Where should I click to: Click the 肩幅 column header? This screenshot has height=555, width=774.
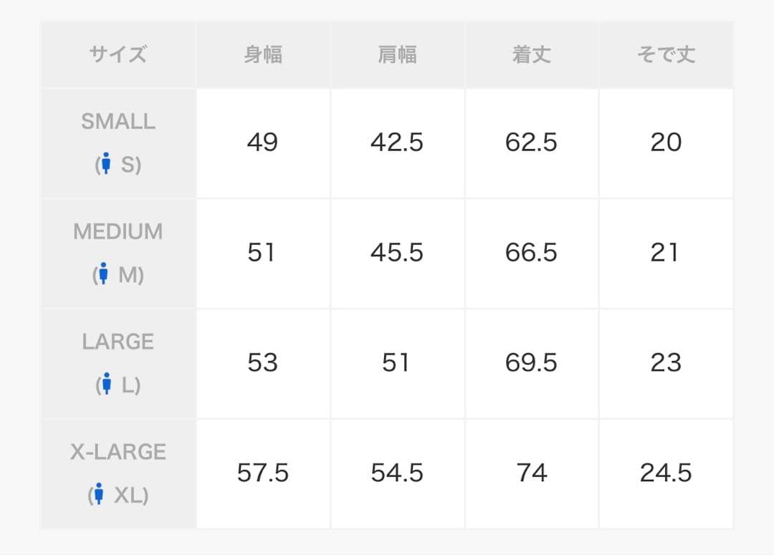point(397,54)
